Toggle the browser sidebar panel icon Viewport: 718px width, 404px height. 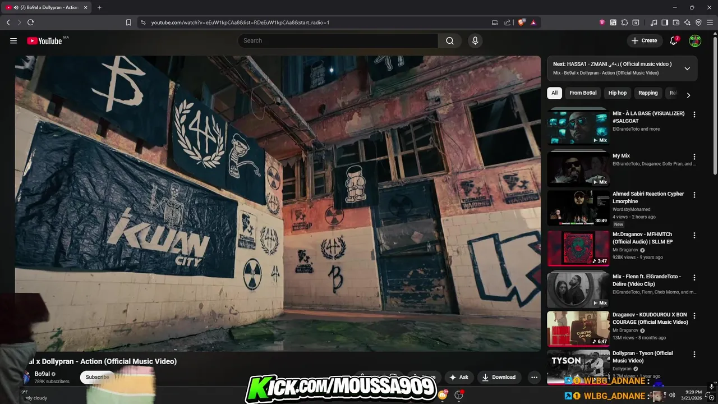coord(665,22)
